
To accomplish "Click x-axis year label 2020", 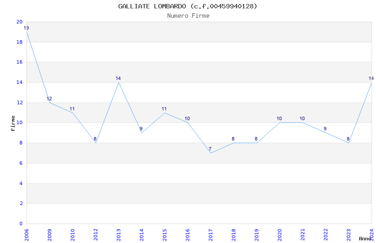I will click(x=280, y=235).
